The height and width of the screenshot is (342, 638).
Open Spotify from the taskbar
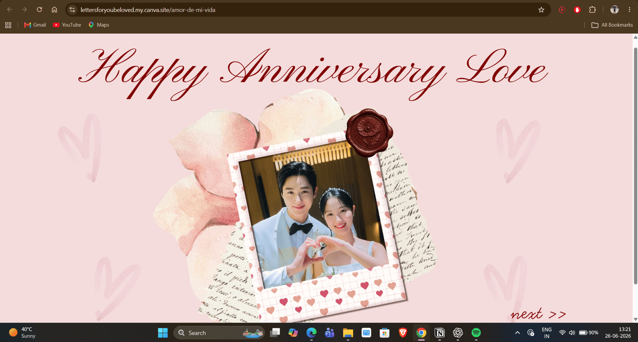pos(476,333)
